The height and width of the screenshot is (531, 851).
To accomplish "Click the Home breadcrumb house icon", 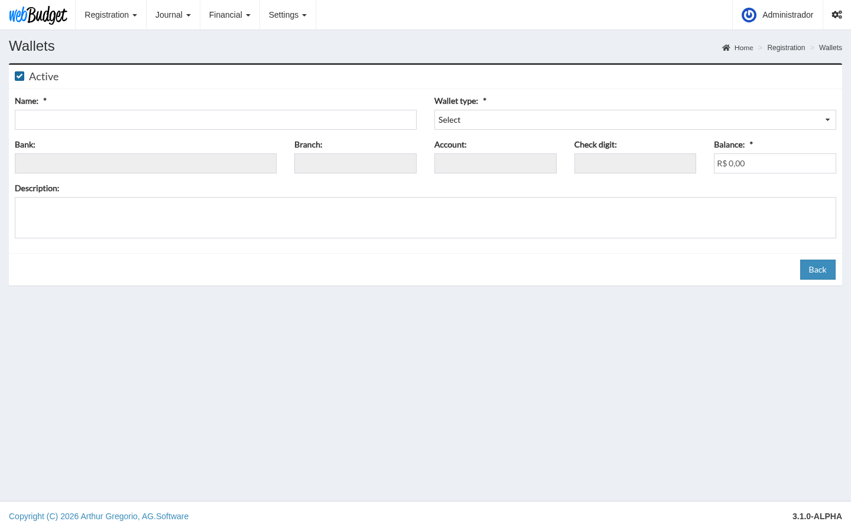I will [x=726, y=48].
